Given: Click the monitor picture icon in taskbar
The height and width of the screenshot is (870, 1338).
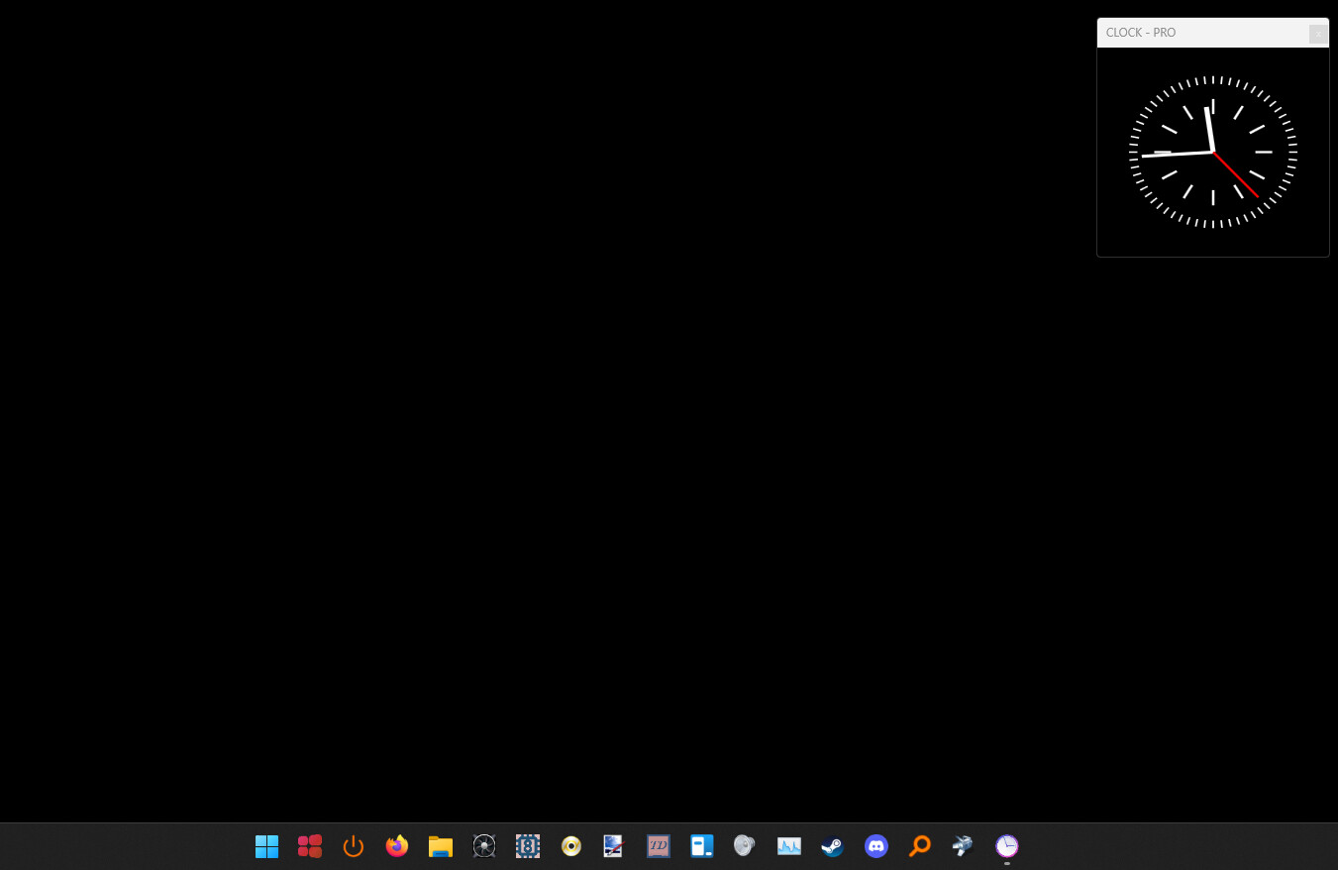Looking at the screenshot, I should click(x=614, y=846).
